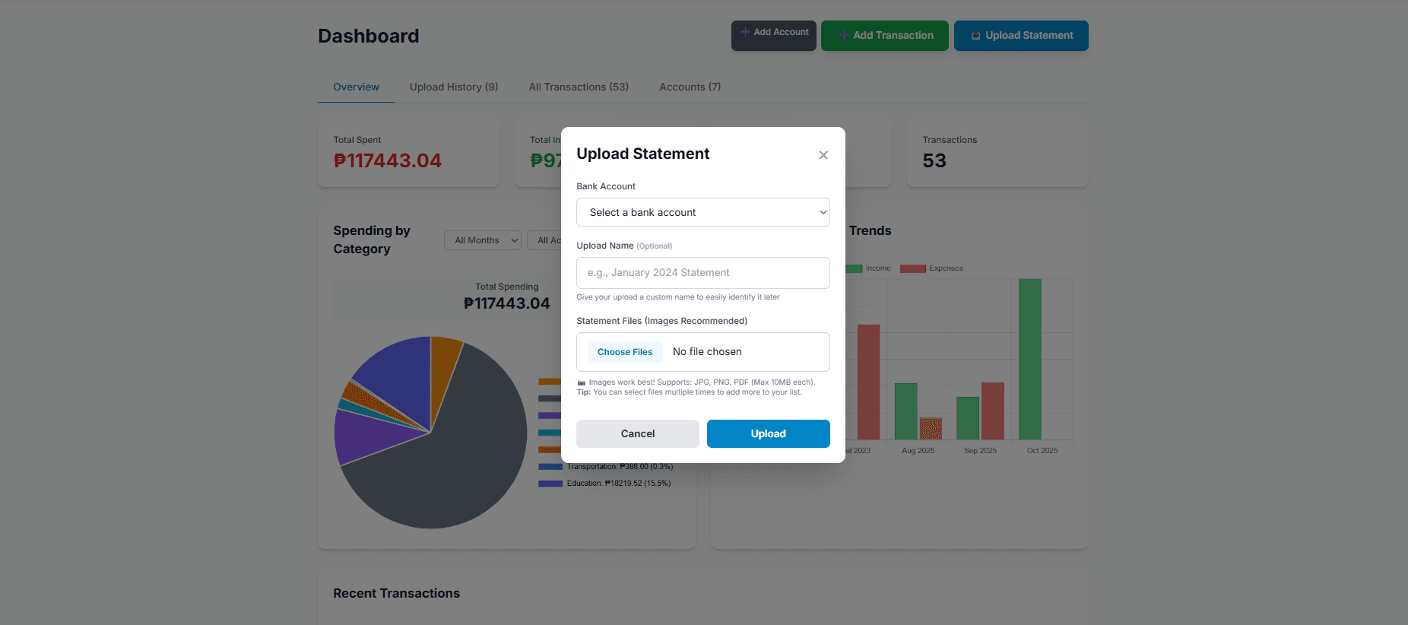Click the Upload Name text field

click(702, 273)
